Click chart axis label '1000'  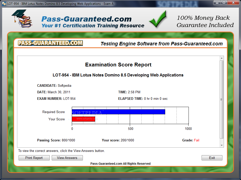tap(188, 129)
